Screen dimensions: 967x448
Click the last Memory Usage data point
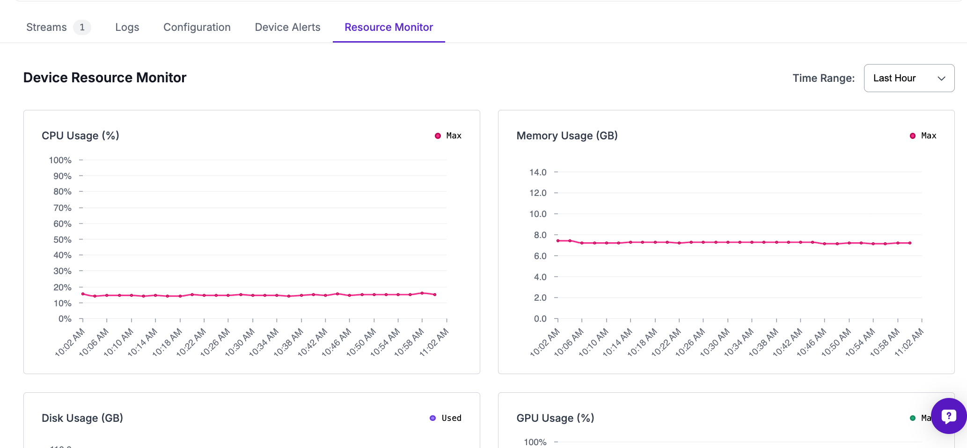click(910, 243)
